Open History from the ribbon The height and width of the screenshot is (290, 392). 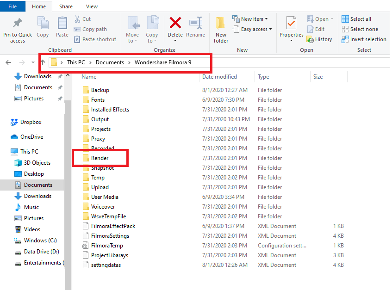click(319, 39)
